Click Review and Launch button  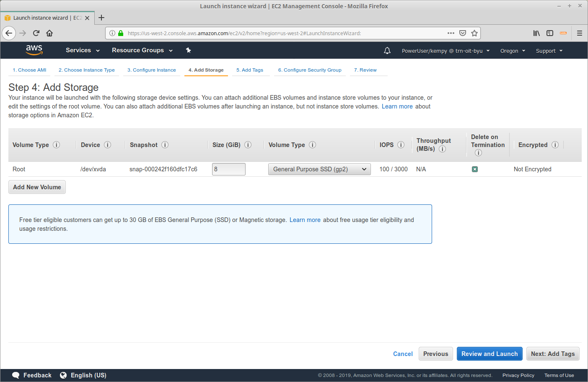(x=490, y=354)
